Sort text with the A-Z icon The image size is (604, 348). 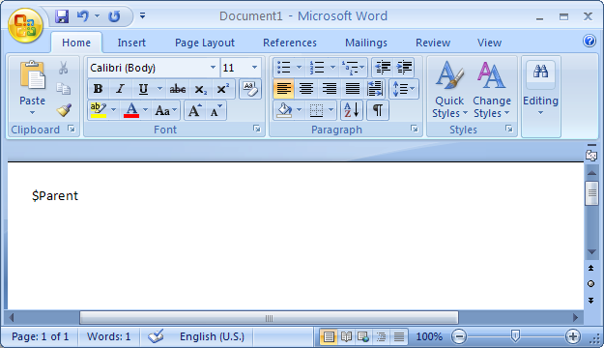pyautogui.click(x=352, y=110)
